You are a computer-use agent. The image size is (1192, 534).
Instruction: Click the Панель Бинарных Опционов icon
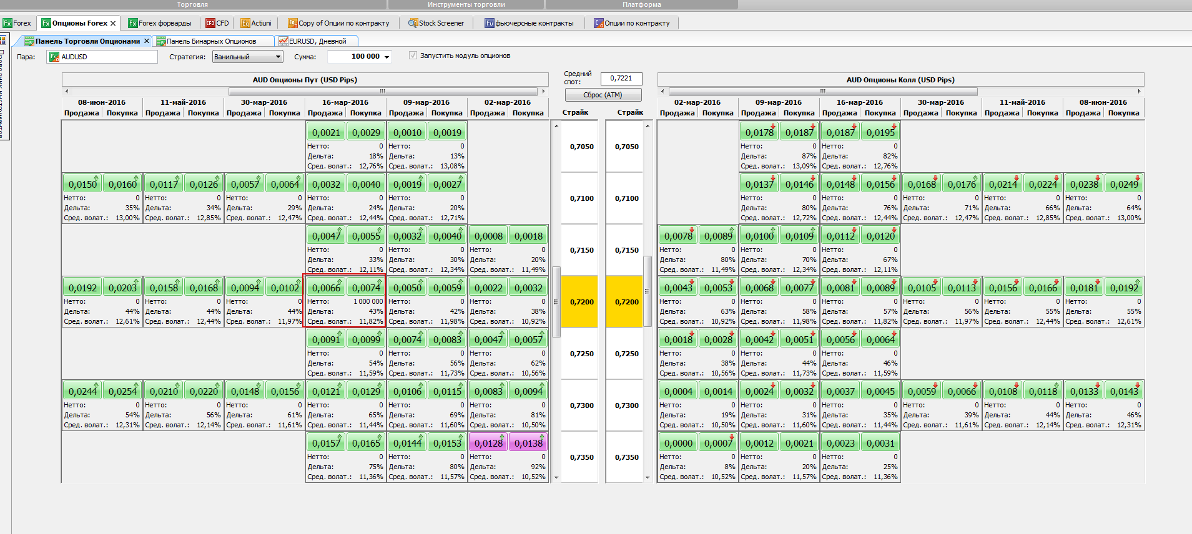(161, 41)
